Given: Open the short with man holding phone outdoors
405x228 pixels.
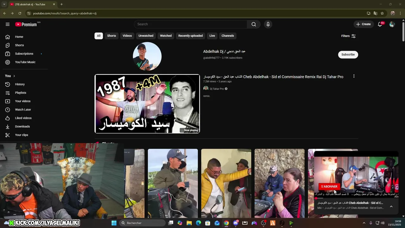Looking at the screenshot, I should [x=173, y=183].
